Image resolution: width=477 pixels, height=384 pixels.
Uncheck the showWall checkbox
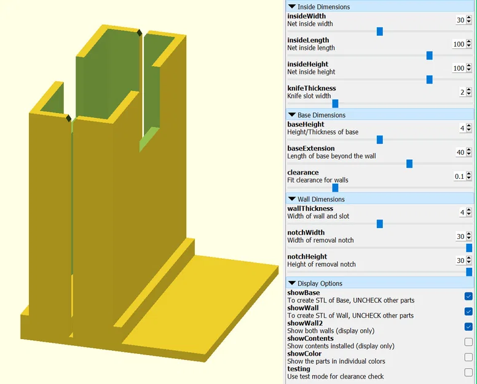(468, 312)
